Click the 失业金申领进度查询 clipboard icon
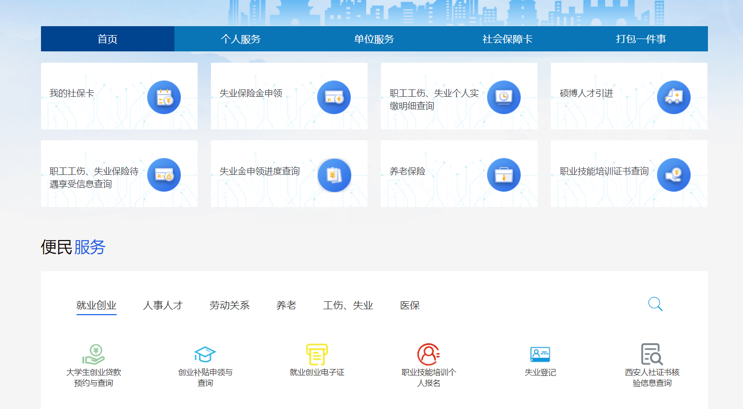 click(x=334, y=175)
